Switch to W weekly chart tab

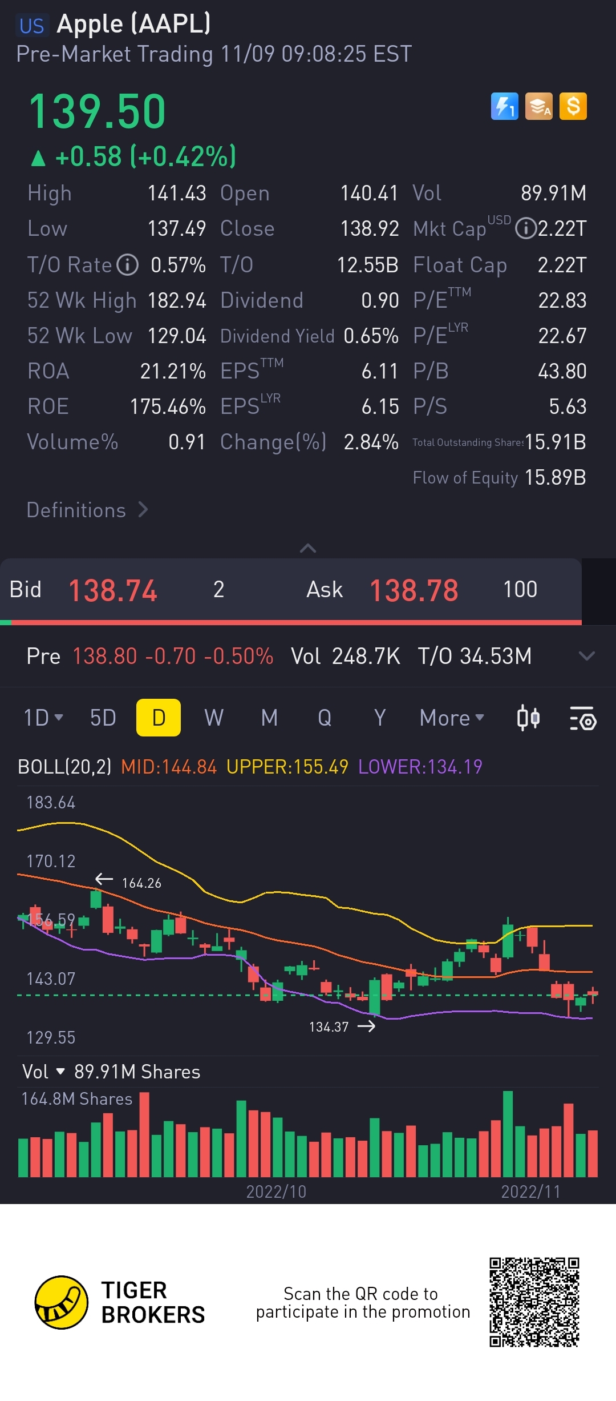(x=214, y=718)
